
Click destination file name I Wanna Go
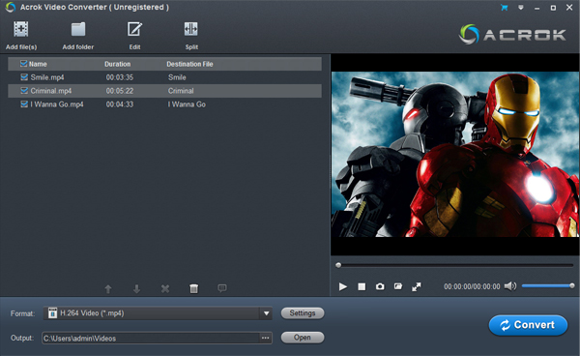point(187,104)
